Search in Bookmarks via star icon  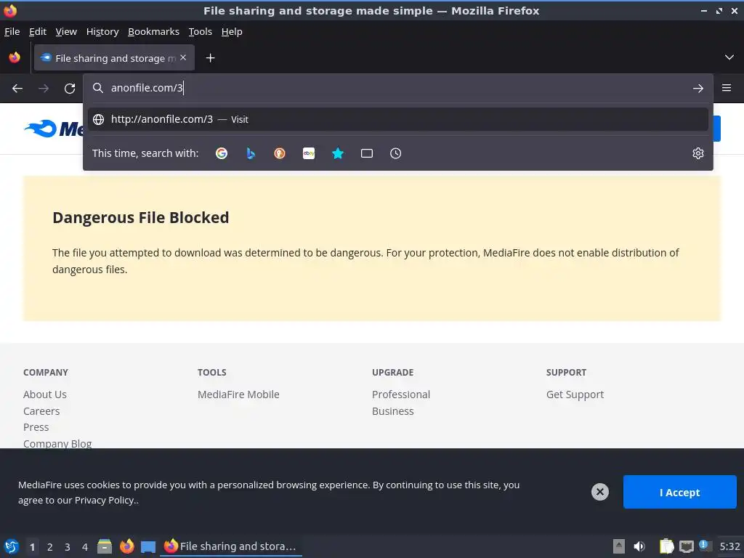pyautogui.click(x=338, y=153)
